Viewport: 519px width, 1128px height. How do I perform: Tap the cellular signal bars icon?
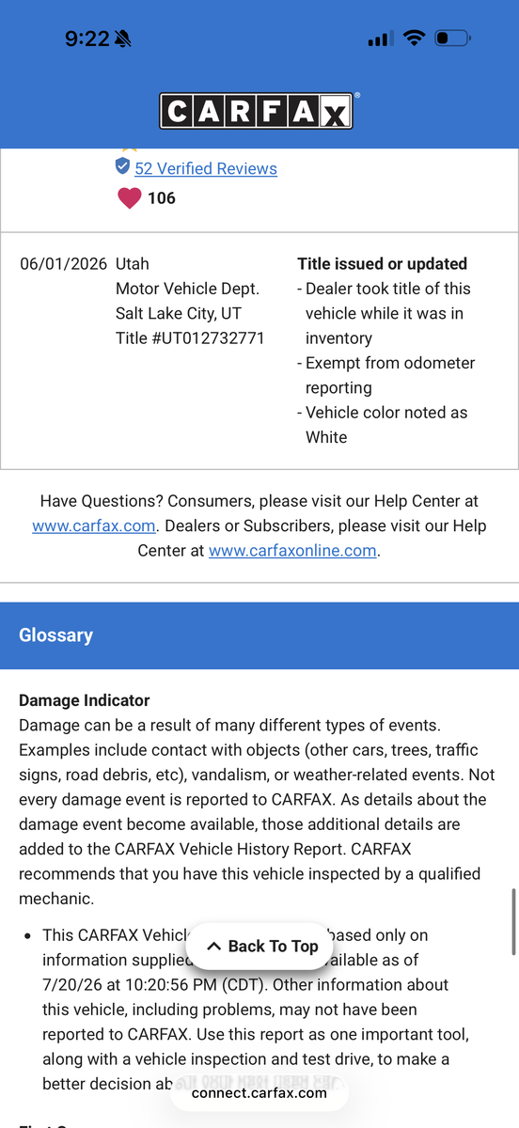click(x=380, y=39)
